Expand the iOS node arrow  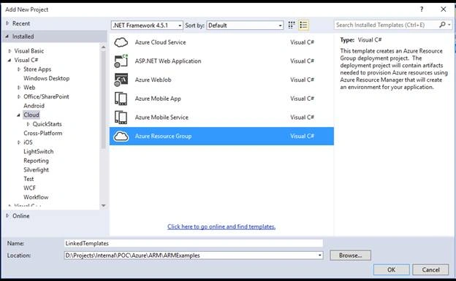coord(19,142)
